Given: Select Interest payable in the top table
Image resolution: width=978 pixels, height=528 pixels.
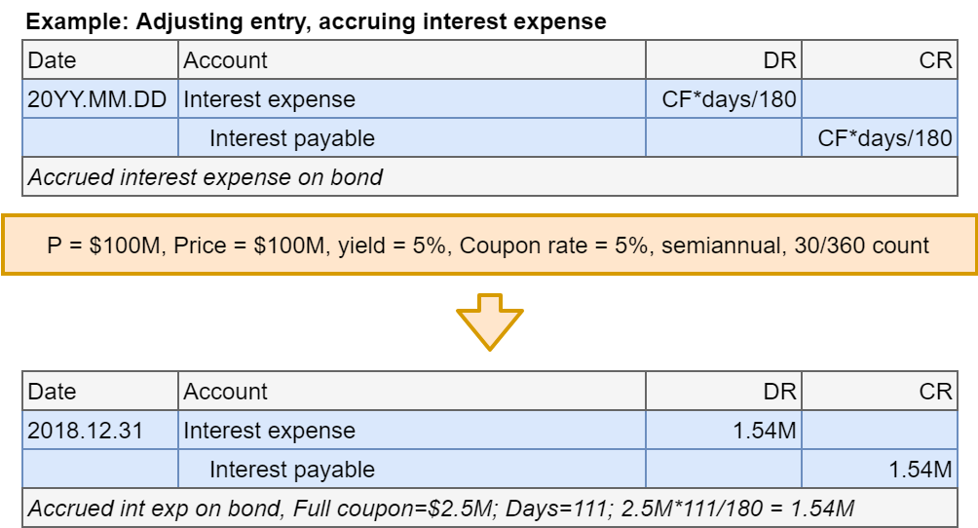Looking at the screenshot, I should click(x=292, y=138).
